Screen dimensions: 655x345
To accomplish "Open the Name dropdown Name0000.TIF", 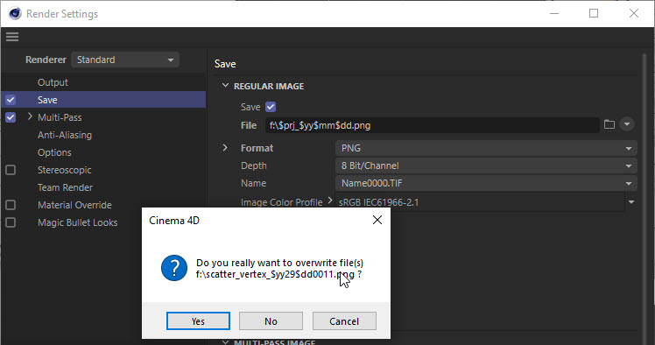I will pyautogui.click(x=486, y=183).
